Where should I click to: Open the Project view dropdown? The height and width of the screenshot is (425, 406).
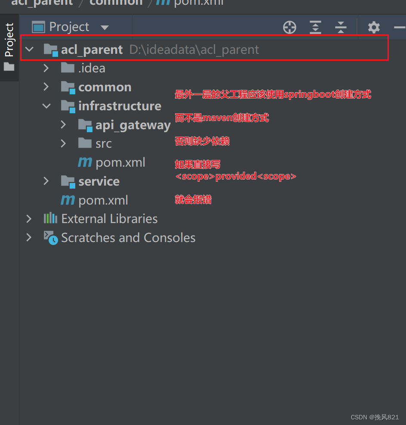[105, 28]
